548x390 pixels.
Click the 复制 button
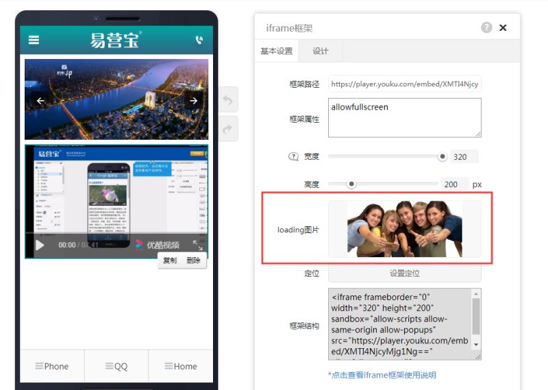pos(170,260)
